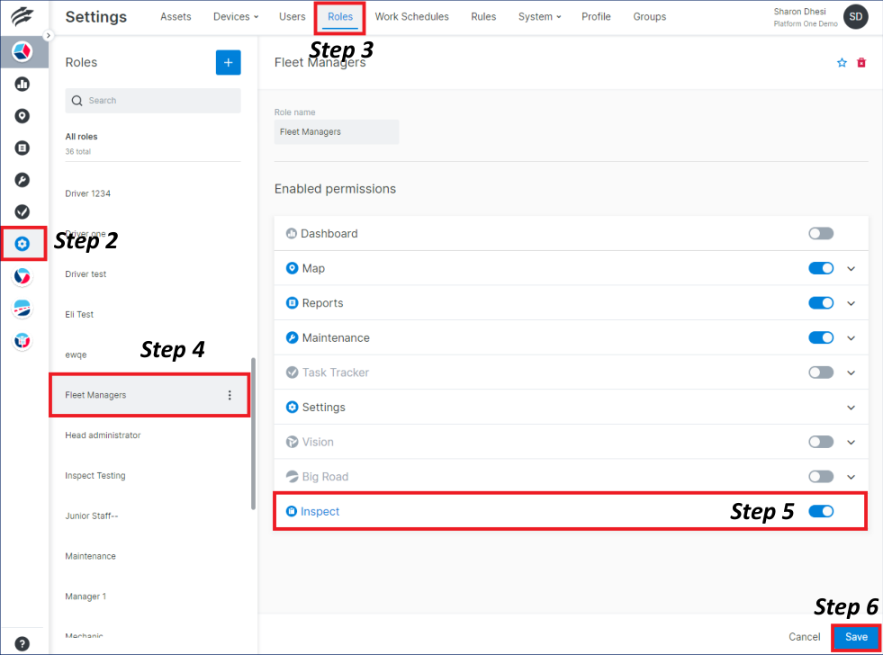Expand the Settings permission row
The image size is (883, 655).
[851, 407]
